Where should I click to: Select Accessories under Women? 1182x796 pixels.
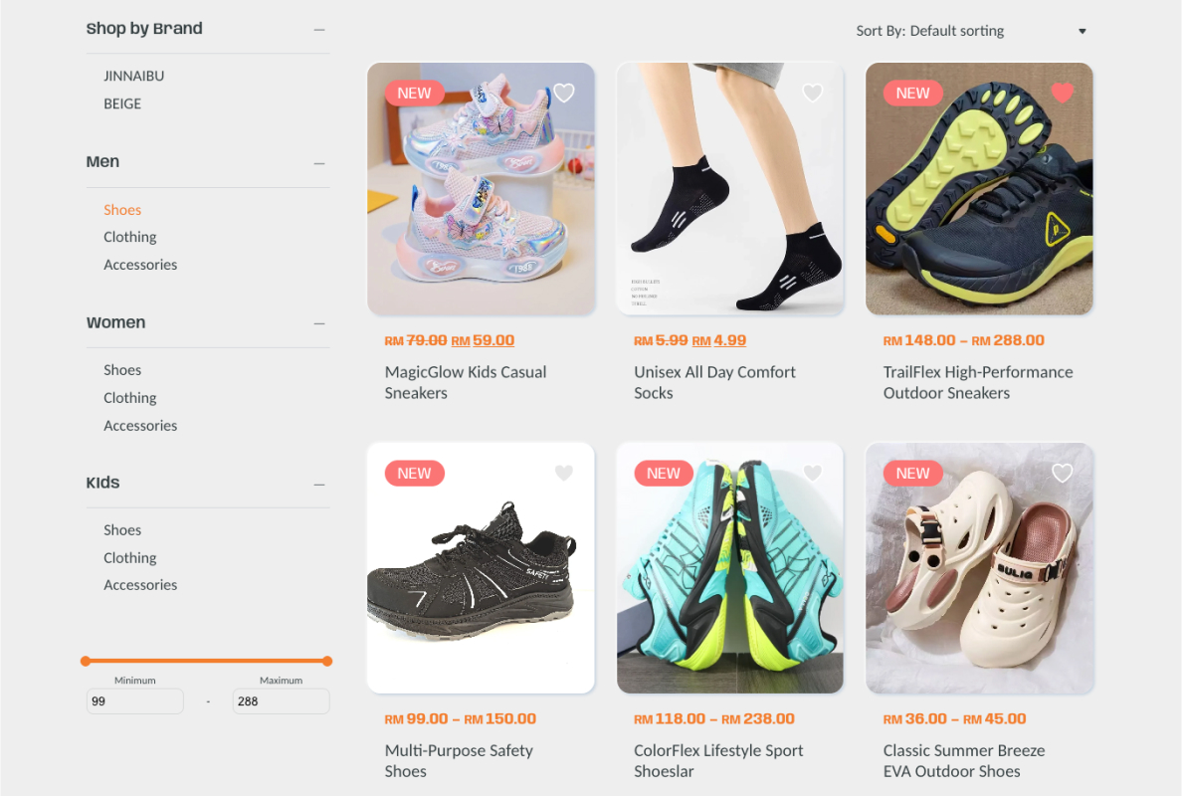[140, 426]
